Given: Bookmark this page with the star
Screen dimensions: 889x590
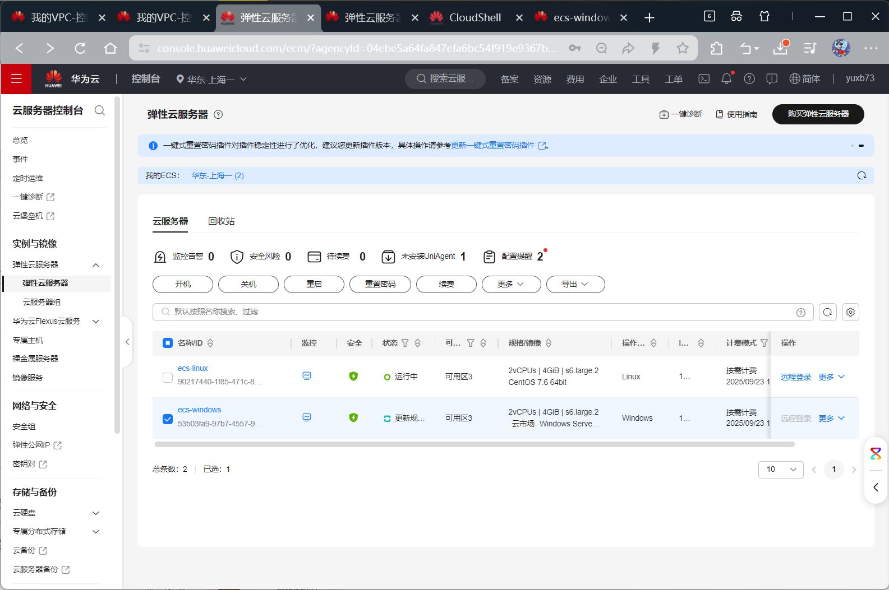Looking at the screenshot, I should [683, 48].
